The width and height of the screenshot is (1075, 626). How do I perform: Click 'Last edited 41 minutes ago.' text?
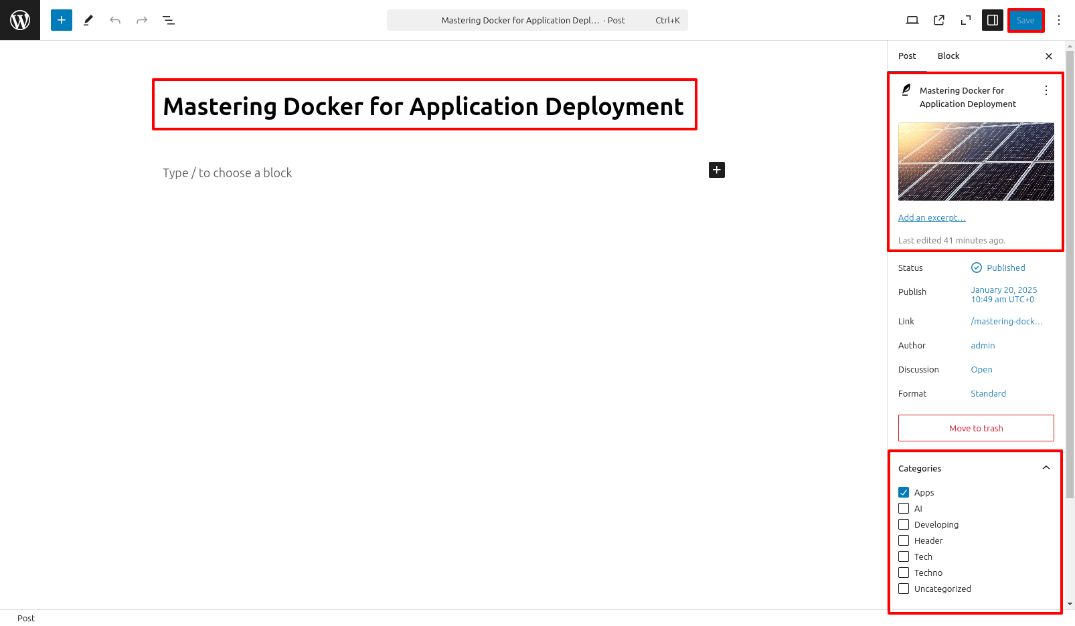[x=952, y=241]
